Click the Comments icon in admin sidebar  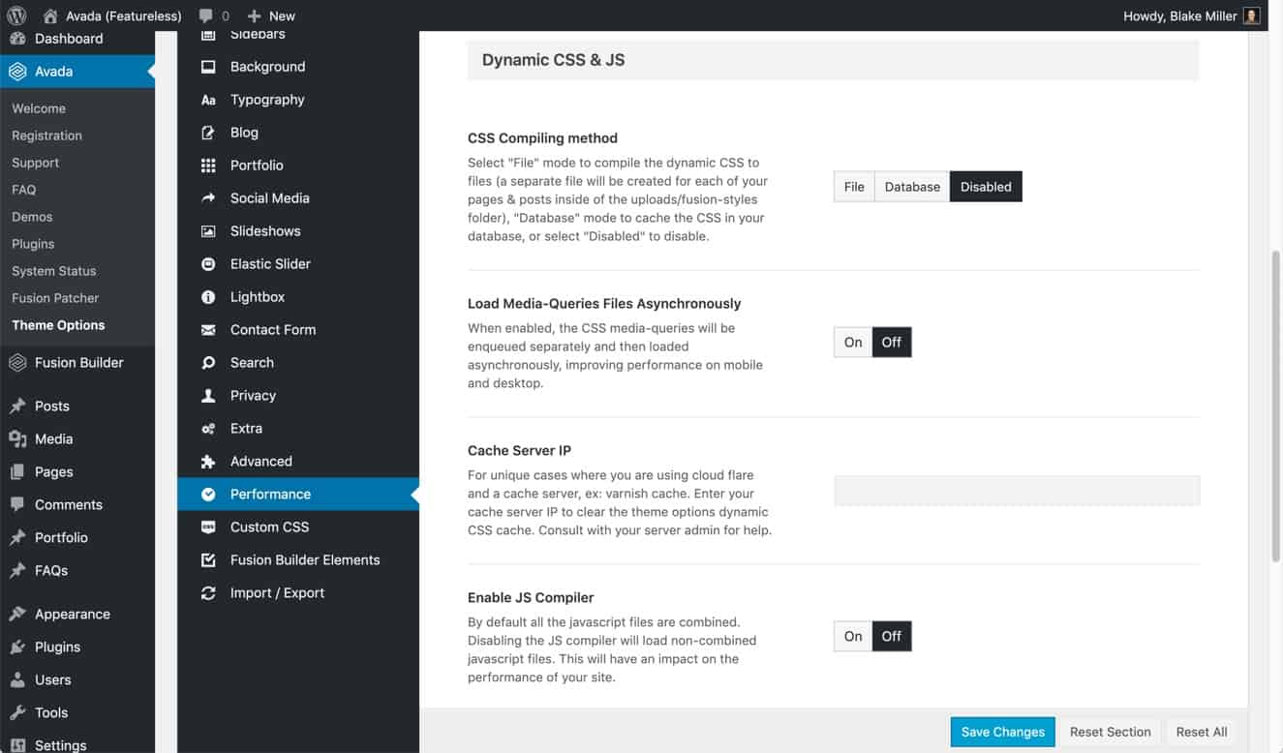pyautogui.click(x=17, y=505)
